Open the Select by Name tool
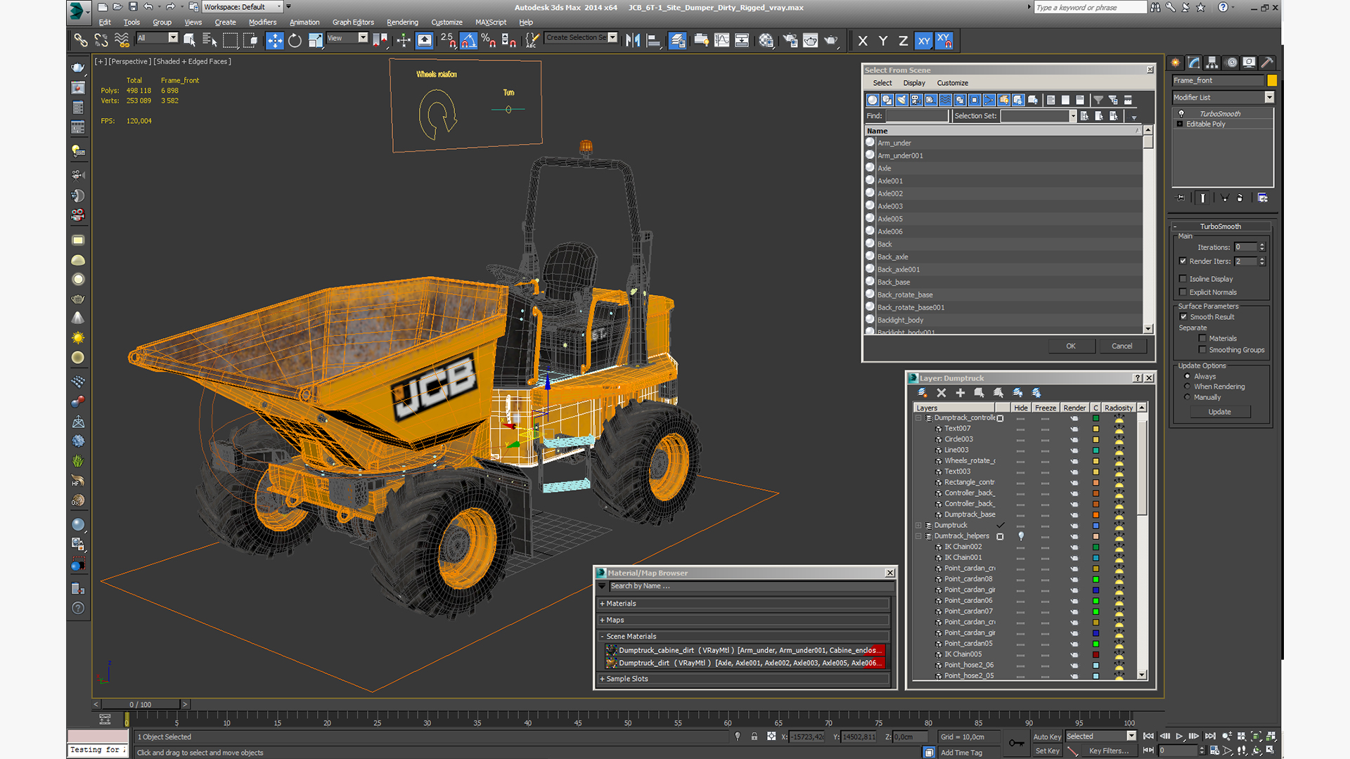 click(210, 41)
